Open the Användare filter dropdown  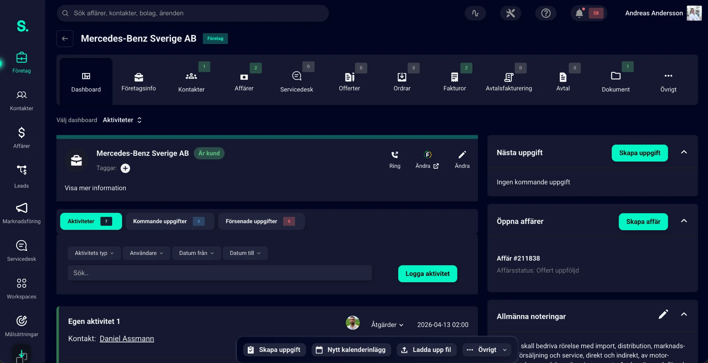point(146,253)
